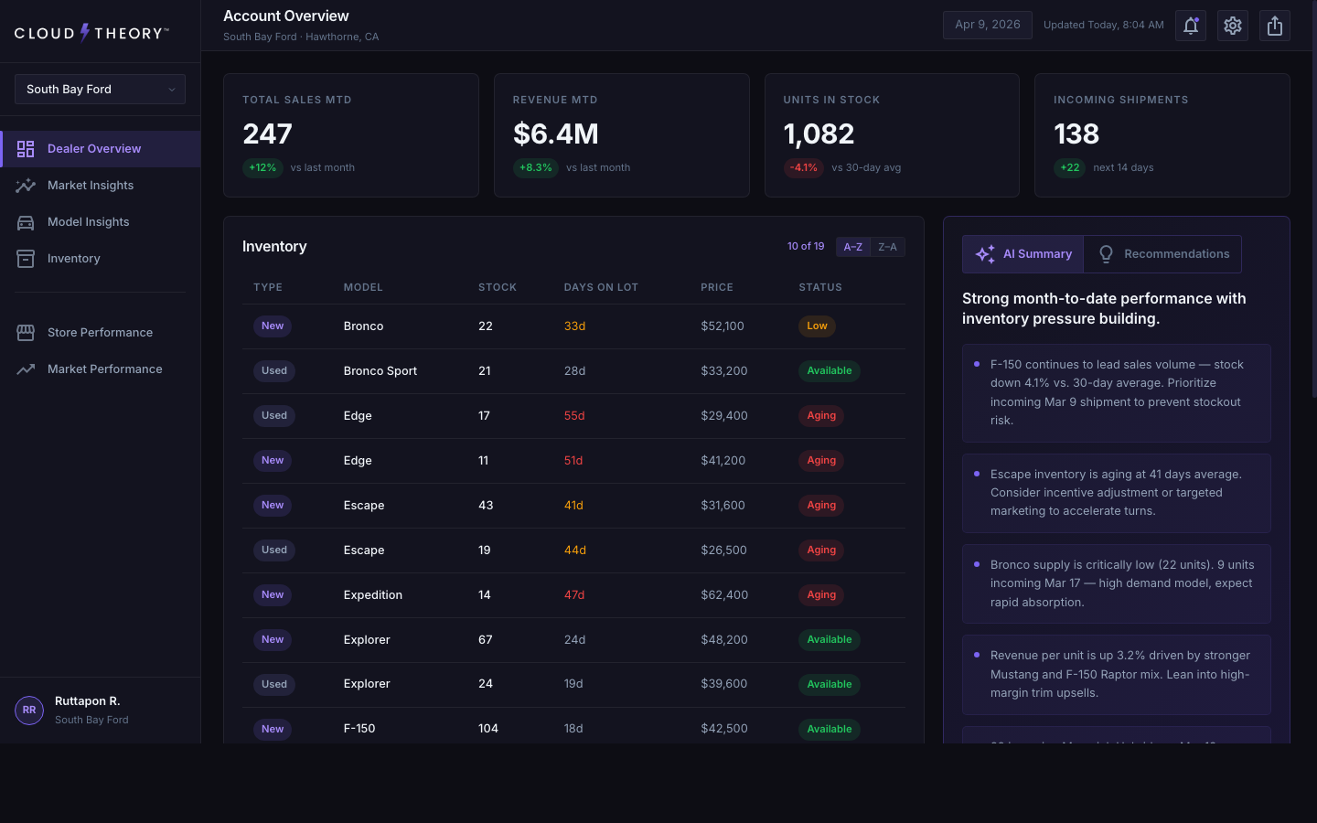This screenshot has height=823, width=1317.
Task: Switch to the AI Summary tab
Action: [x=1023, y=253]
